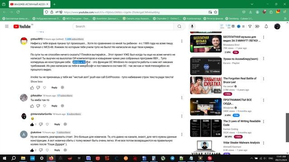Reply to the @ReluMor comment
The height and width of the screenshot is (162, 289).
tap(54, 106)
